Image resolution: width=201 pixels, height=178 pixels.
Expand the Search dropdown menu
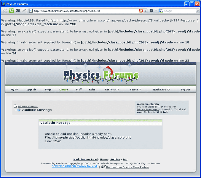[x=135, y=90]
